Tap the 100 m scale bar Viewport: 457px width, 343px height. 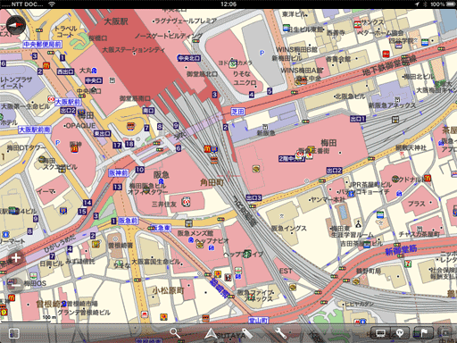[26, 320]
